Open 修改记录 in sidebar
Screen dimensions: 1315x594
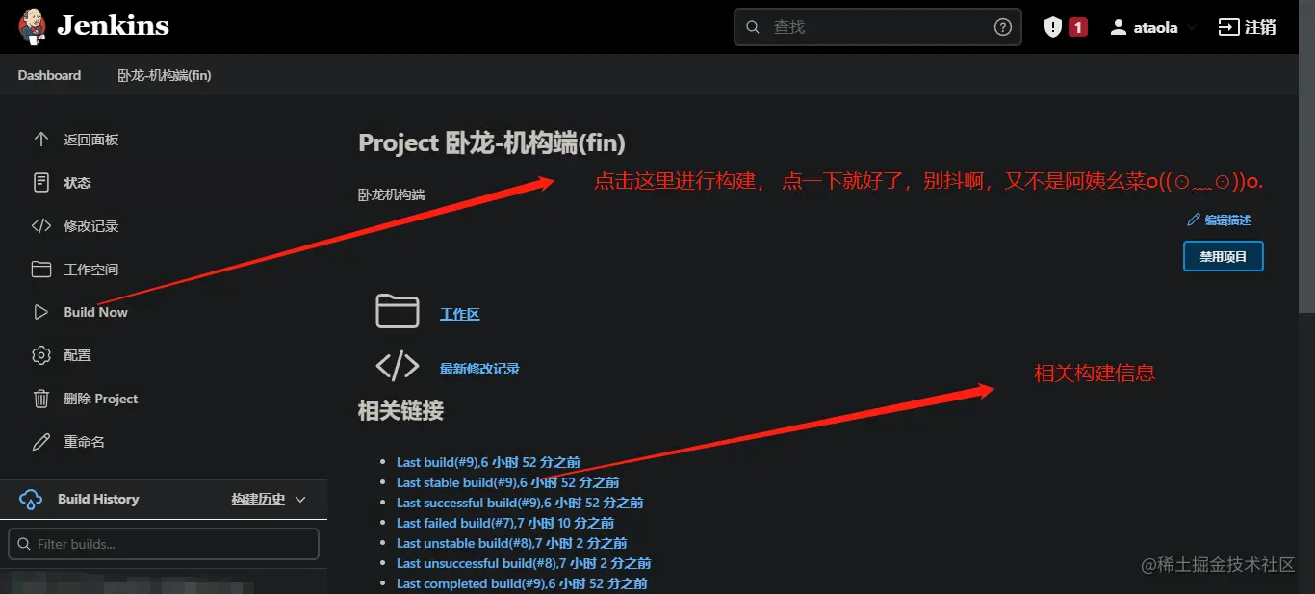pyautogui.click(x=91, y=226)
